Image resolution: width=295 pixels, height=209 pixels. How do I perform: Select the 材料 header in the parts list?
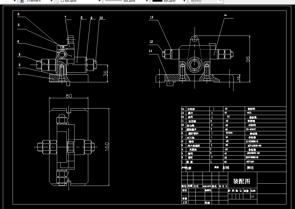pos(226,167)
